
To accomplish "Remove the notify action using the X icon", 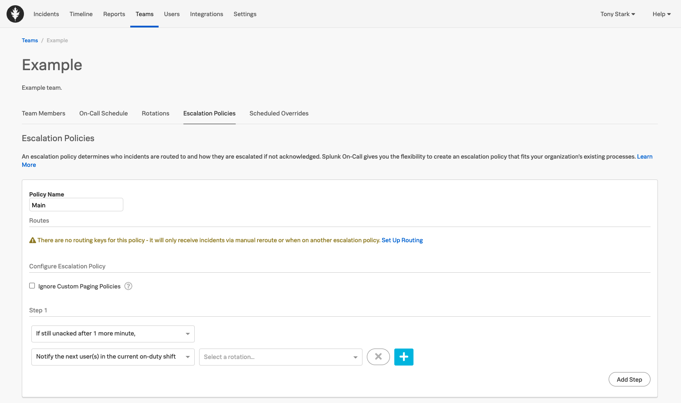I will click(x=378, y=356).
